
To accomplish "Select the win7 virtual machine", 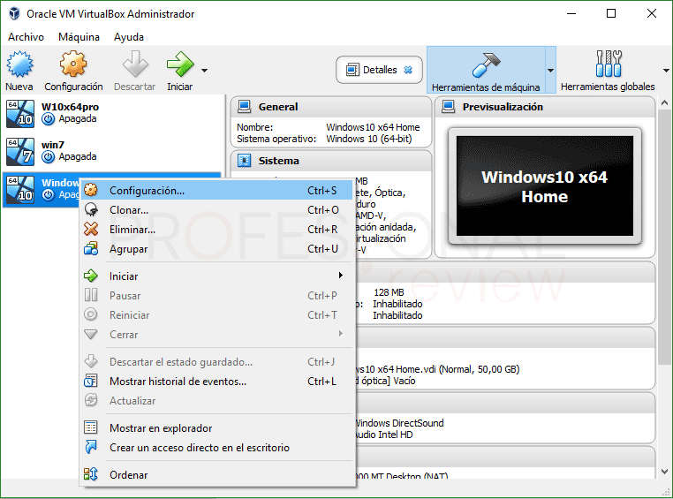I will [x=112, y=151].
